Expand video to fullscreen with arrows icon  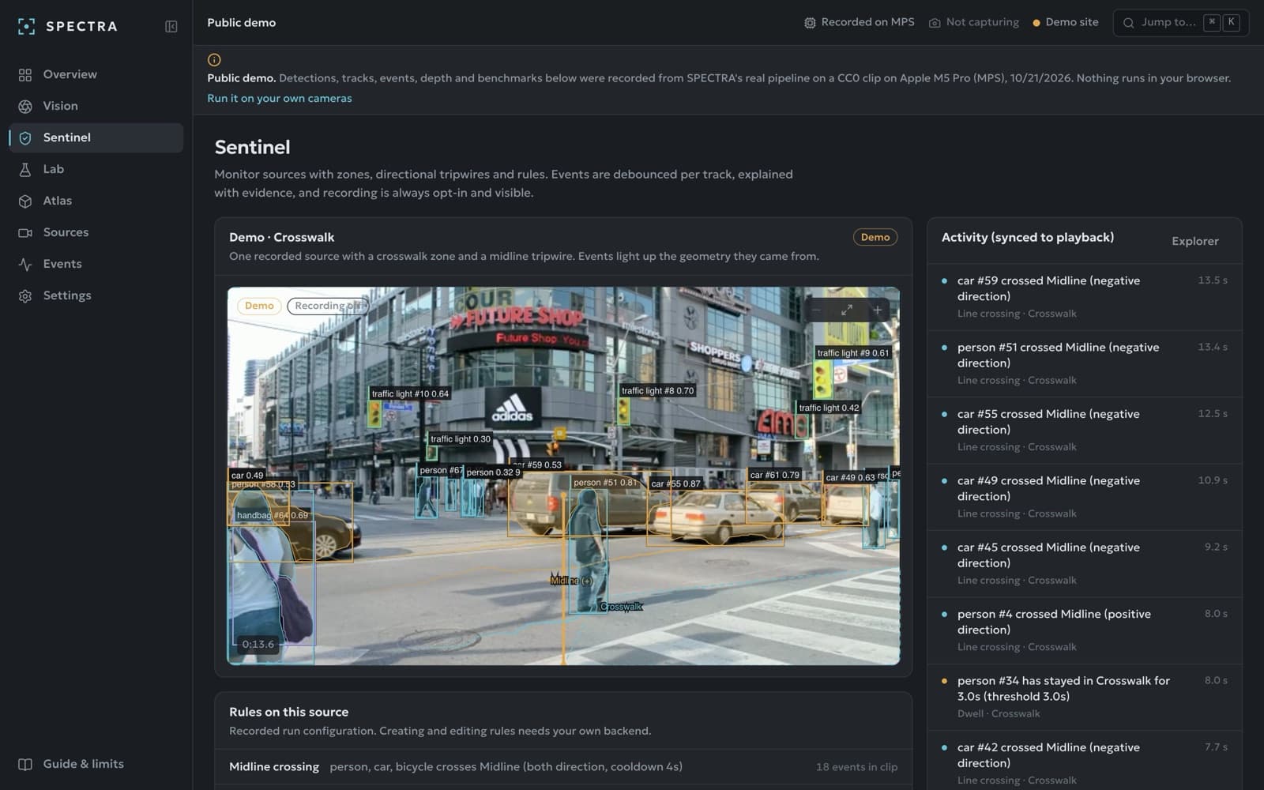846,310
